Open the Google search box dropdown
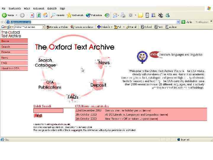This screenshot has width=213, height=160. point(43,27)
